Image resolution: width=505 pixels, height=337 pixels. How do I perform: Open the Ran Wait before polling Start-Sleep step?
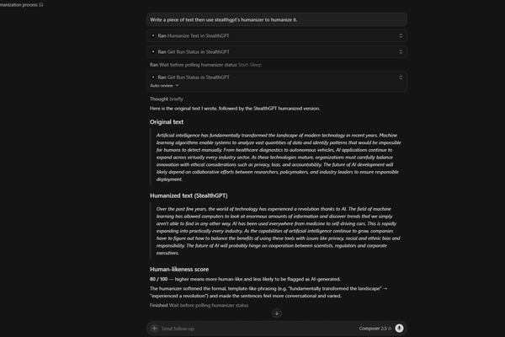pos(205,65)
